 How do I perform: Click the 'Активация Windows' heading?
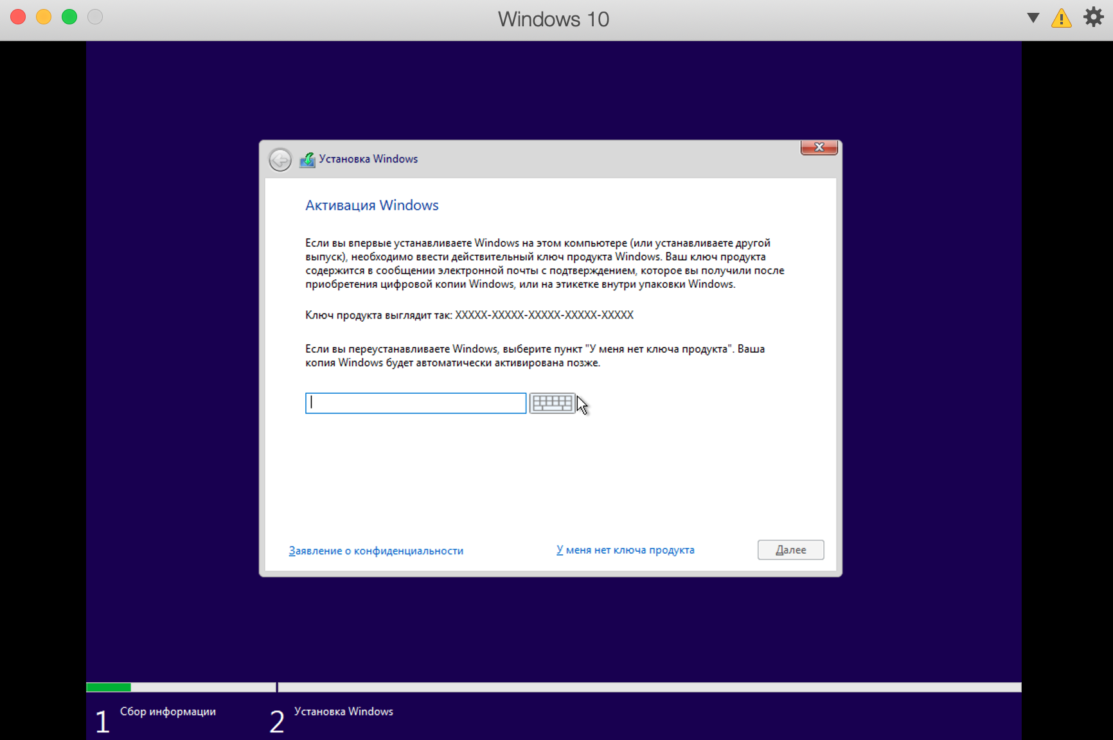[371, 205]
